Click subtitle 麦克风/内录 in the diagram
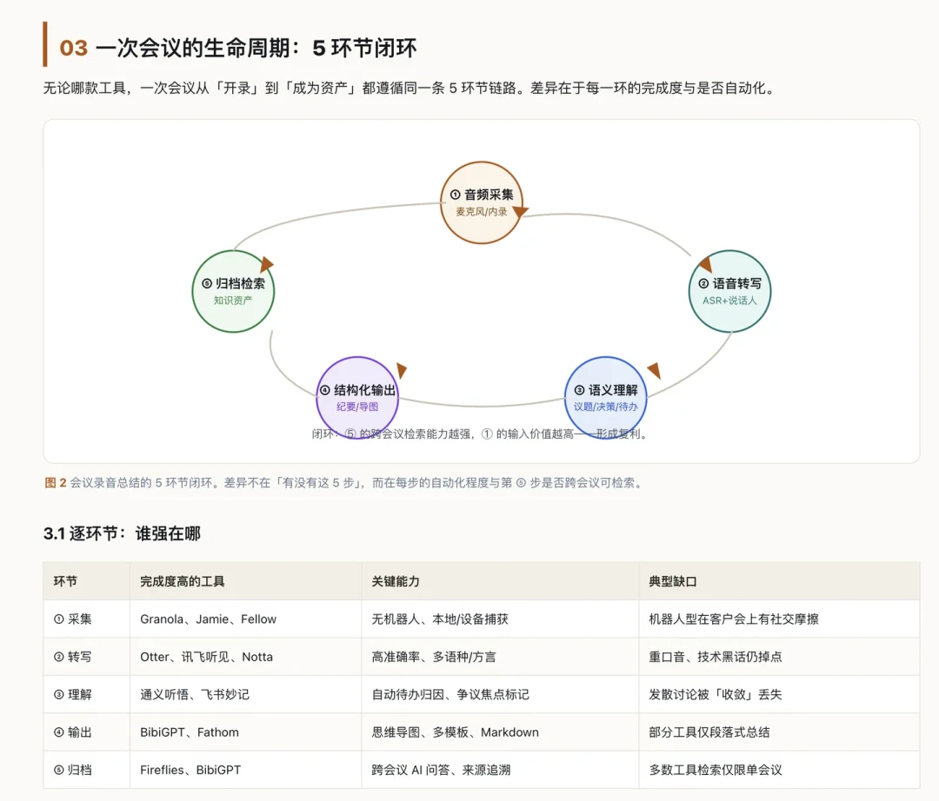Viewport: 939px width, 801px height. pos(482,212)
